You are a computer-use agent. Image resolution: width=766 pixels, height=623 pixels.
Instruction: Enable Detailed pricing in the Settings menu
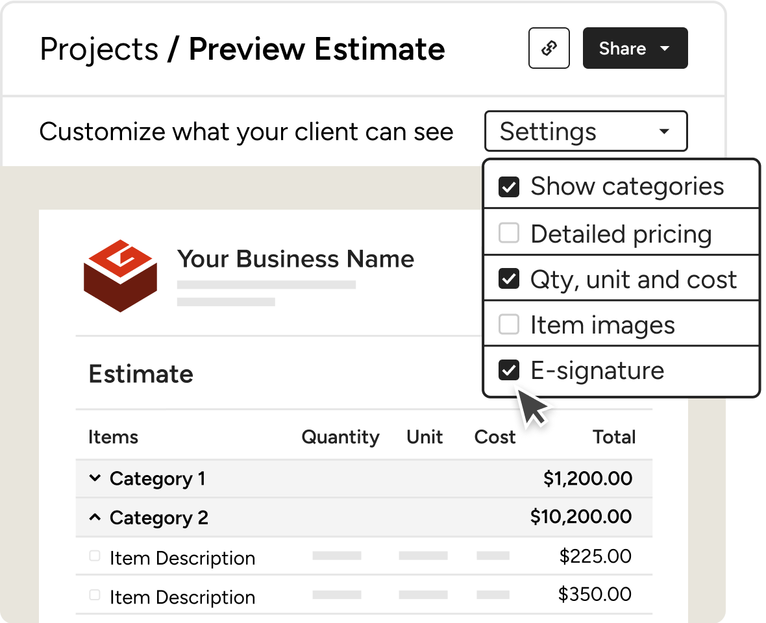click(509, 232)
